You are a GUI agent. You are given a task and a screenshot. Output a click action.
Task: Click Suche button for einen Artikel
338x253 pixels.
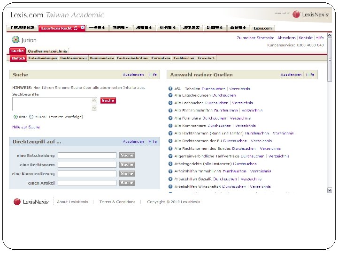click(x=127, y=183)
